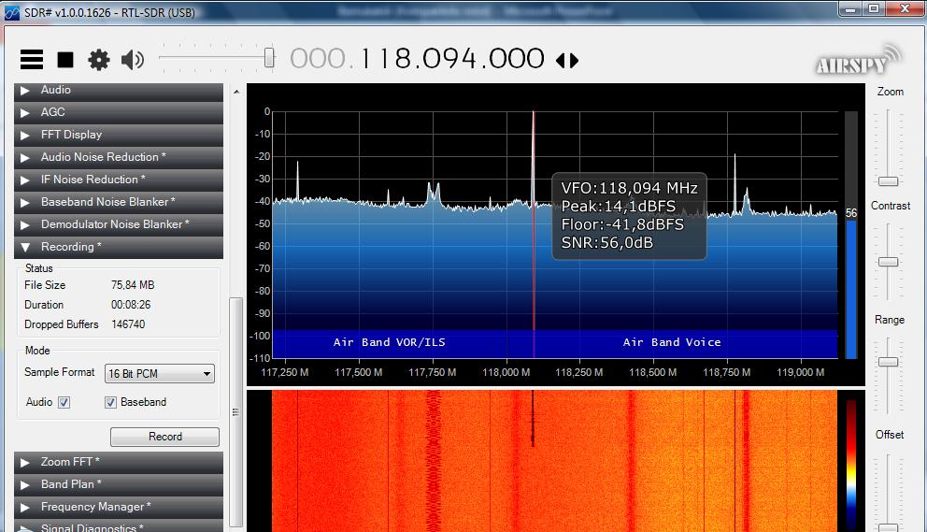Expand the FFT Display panel

click(x=119, y=135)
